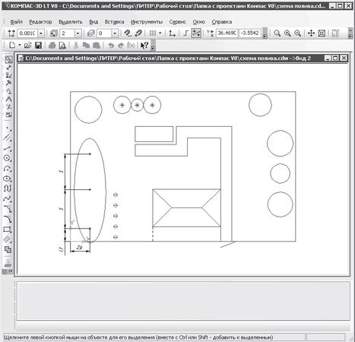Open the Сервис menu

177,22
